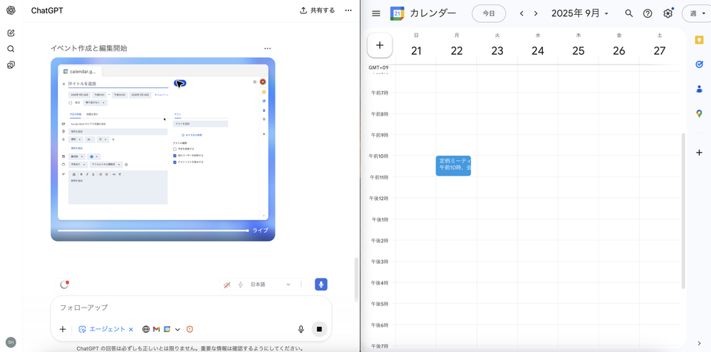Select Thursday 25 in the Calendar header
The image size is (711, 352).
578,51
